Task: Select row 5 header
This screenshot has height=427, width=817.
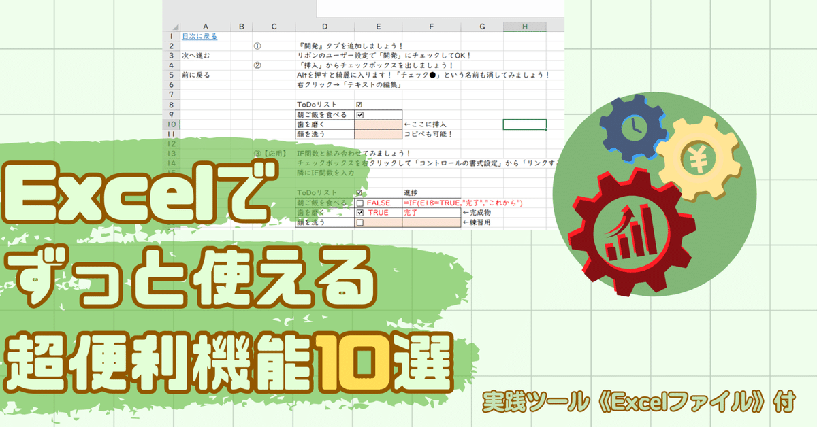Action: point(172,75)
